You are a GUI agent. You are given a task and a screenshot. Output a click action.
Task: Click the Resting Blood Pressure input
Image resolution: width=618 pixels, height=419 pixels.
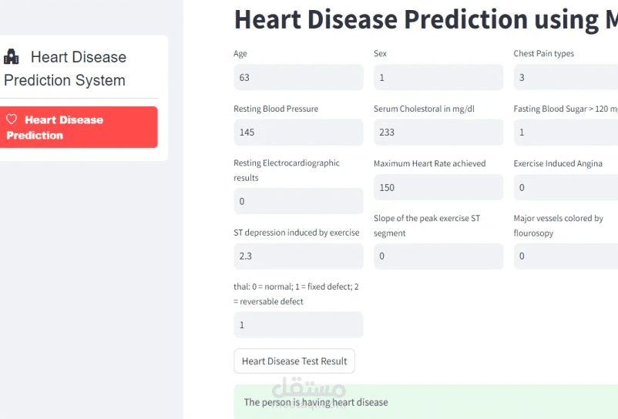[x=298, y=132]
